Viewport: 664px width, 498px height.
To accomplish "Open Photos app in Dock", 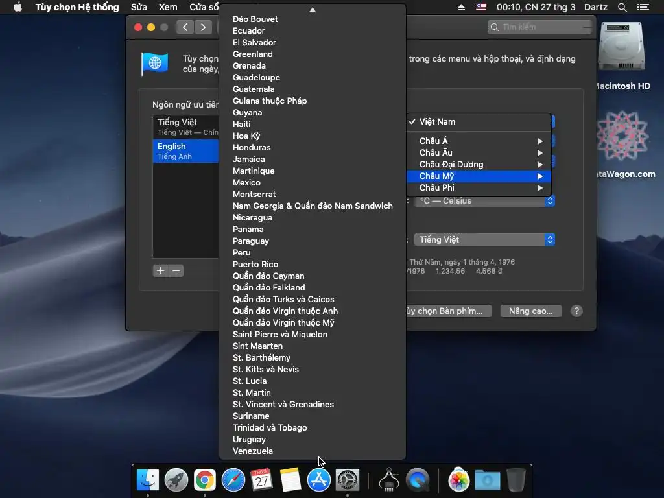I will coord(459,480).
